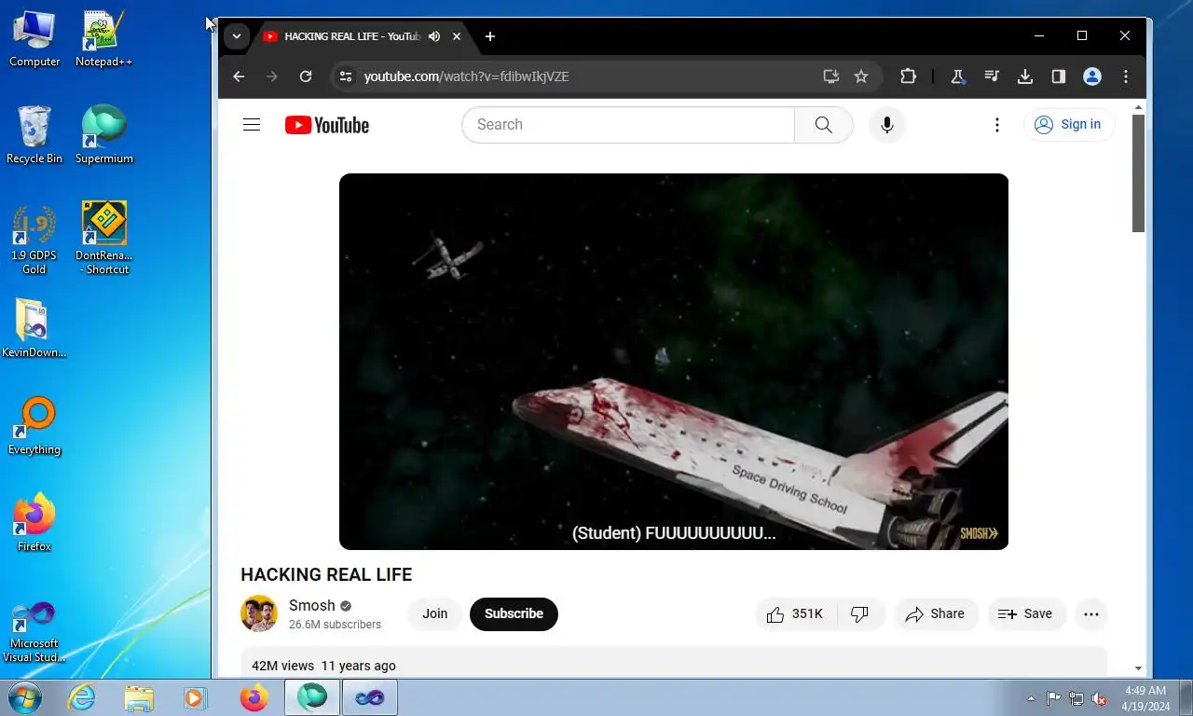
Task: Launch Internet Explorer from taskbar
Action: [x=81, y=697]
